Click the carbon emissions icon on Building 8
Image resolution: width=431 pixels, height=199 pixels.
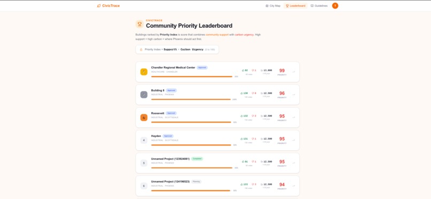[261, 93]
